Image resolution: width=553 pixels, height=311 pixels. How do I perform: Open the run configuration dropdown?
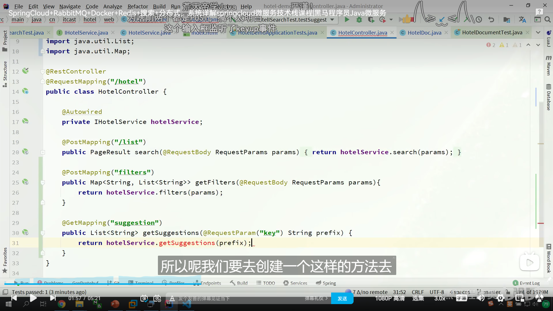(x=332, y=20)
